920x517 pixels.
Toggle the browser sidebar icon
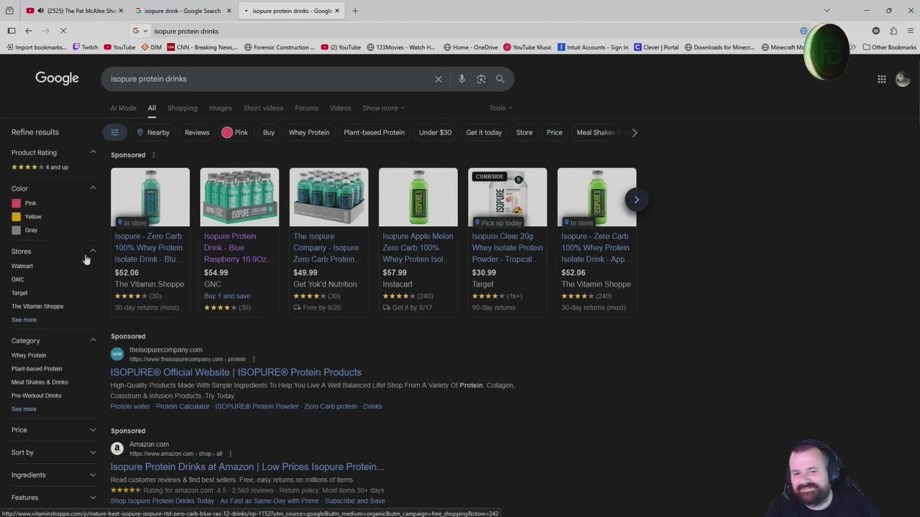[x=11, y=31]
